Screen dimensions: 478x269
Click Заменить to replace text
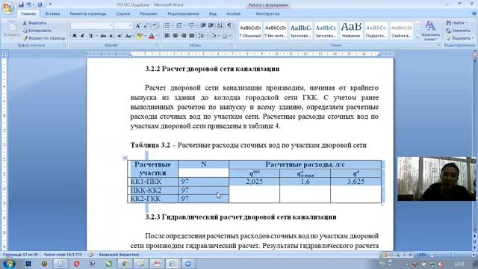tap(458, 31)
